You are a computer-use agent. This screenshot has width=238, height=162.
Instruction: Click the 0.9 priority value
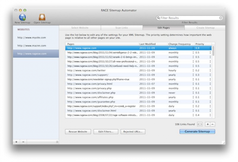click(x=197, y=48)
